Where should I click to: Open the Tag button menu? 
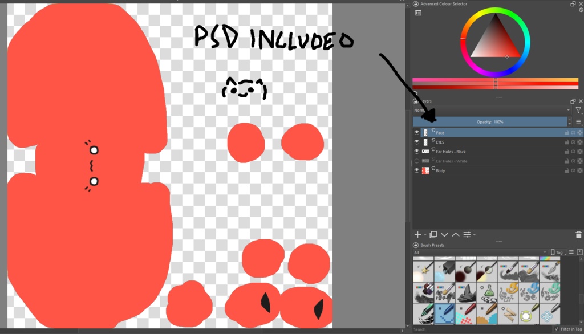coord(558,252)
